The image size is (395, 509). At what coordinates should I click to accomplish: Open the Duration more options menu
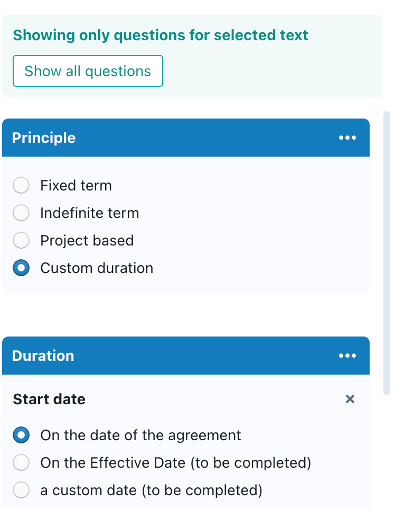pyautogui.click(x=347, y=356)
